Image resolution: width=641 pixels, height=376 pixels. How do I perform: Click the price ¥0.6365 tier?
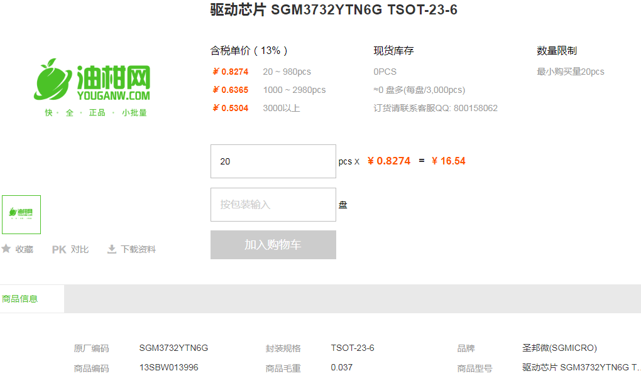[231, 90]
